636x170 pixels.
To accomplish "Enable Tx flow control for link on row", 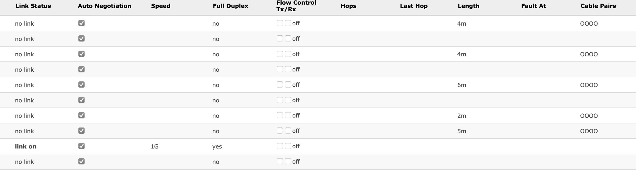I will (280, 146).
